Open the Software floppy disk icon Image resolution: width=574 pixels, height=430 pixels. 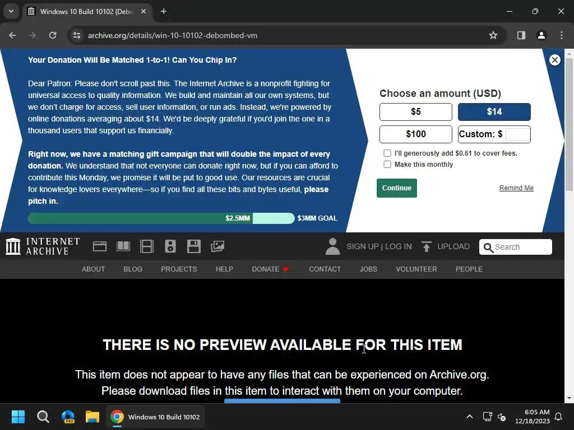193,246
